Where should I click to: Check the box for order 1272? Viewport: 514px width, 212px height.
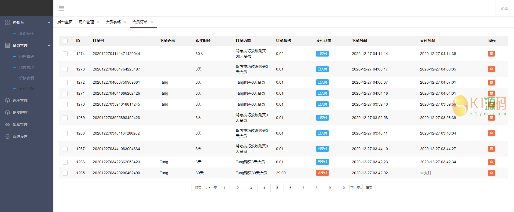[65, 83]
